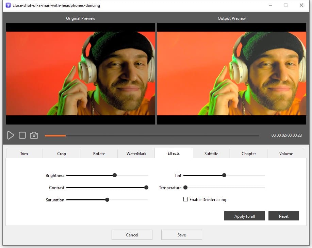
Task: Click the app logo in title bar
Action: click(7, 5)
